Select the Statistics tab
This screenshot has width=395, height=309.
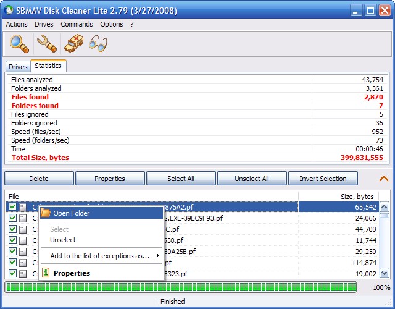[48, 66]
